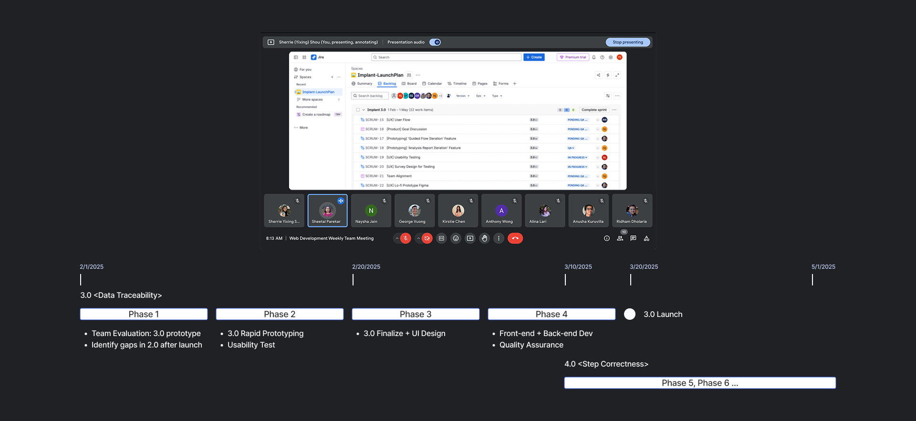Toggle the Presentation audio switch

[435, 42]
